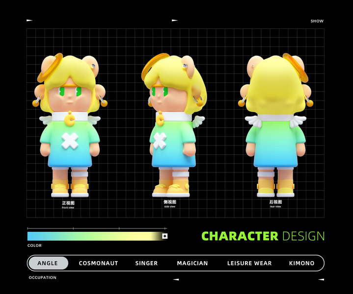Click the 'side view' caption text
The image size is (353, 294).
click(x=170, y=207)
